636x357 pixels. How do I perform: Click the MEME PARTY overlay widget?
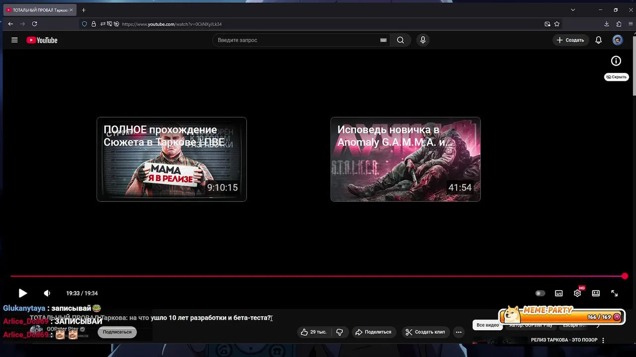[x=562, y=315]
